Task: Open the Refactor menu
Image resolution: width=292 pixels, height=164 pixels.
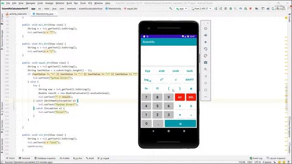Action: 60,3
